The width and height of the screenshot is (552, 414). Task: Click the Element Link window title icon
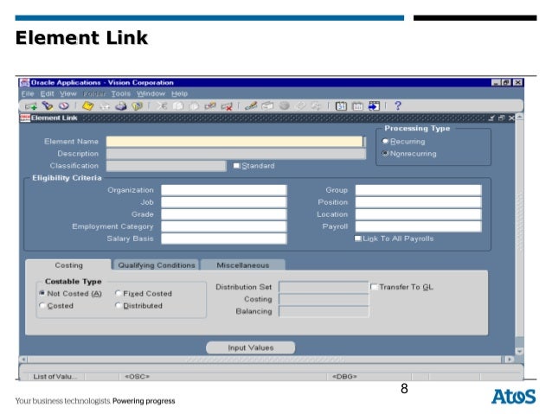[25, 118]
